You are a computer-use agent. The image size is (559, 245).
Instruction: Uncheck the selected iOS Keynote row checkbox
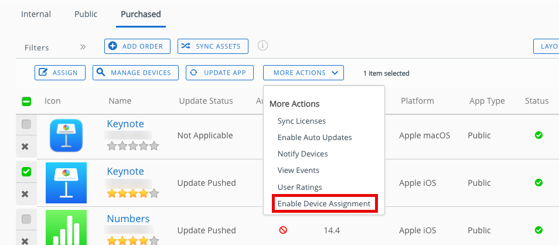pos(26,172)
